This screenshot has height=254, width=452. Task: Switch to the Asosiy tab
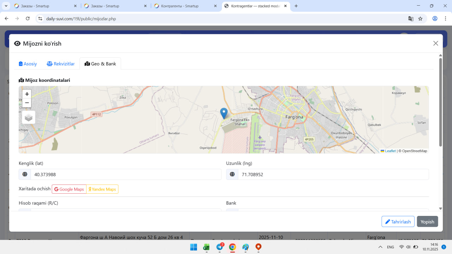[x=28, y=64]
